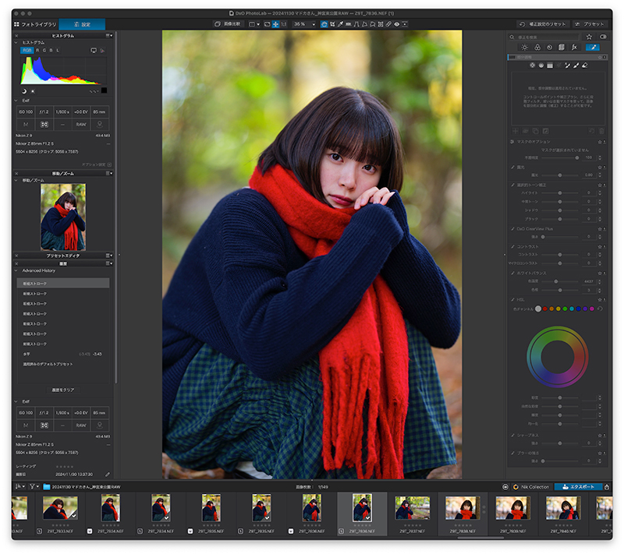
Task: Select the horizon history entry -3.43
Action: click(x=63, y=354)
